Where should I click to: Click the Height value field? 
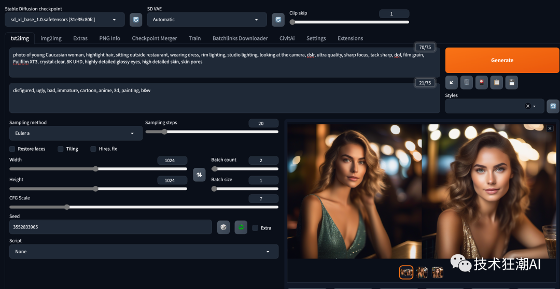[x=172, y=181]
